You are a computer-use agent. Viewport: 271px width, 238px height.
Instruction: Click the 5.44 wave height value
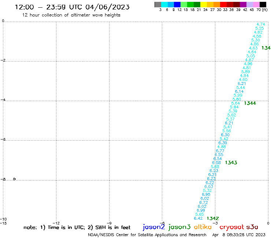pyautogui.click(x=241, y=88)
